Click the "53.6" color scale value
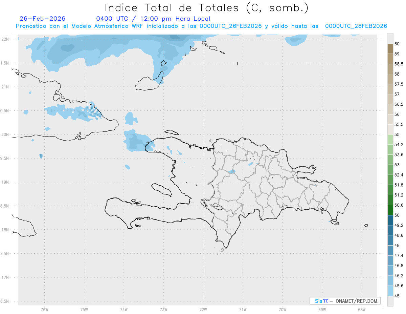Image resolution: width=406 pixels, height=314 pixels. tap(399, 154)
